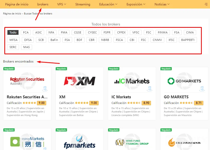Go to Página de inicio in the navbar
210x150 pixels.
pos(17,4)
